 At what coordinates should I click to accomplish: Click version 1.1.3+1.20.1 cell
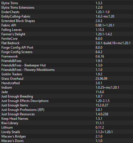(104, 132)
